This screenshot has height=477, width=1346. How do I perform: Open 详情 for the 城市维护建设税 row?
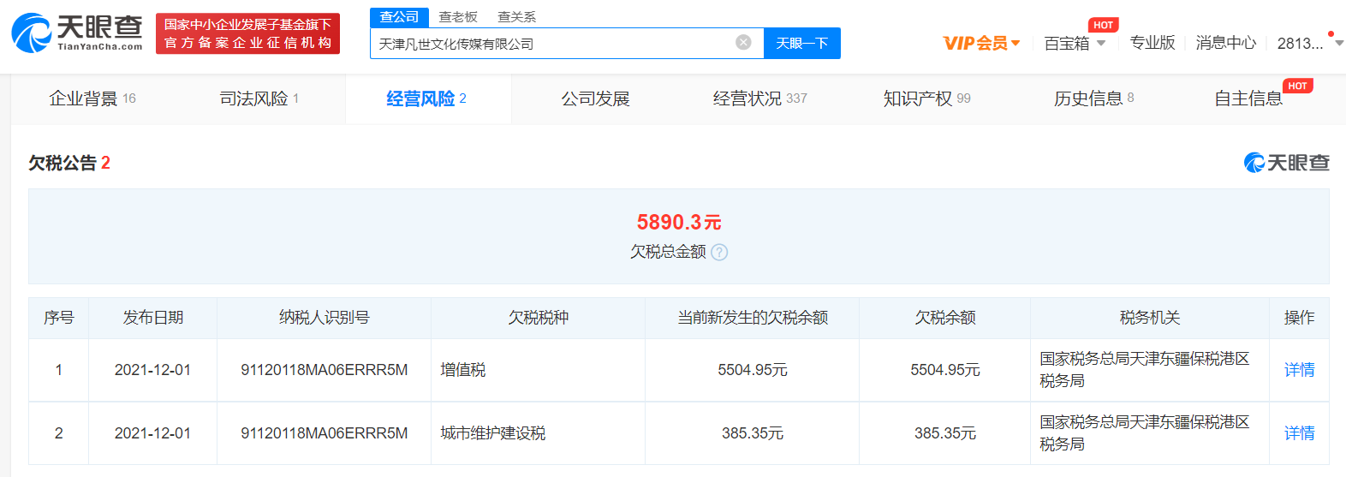[x=1299, y=433]
